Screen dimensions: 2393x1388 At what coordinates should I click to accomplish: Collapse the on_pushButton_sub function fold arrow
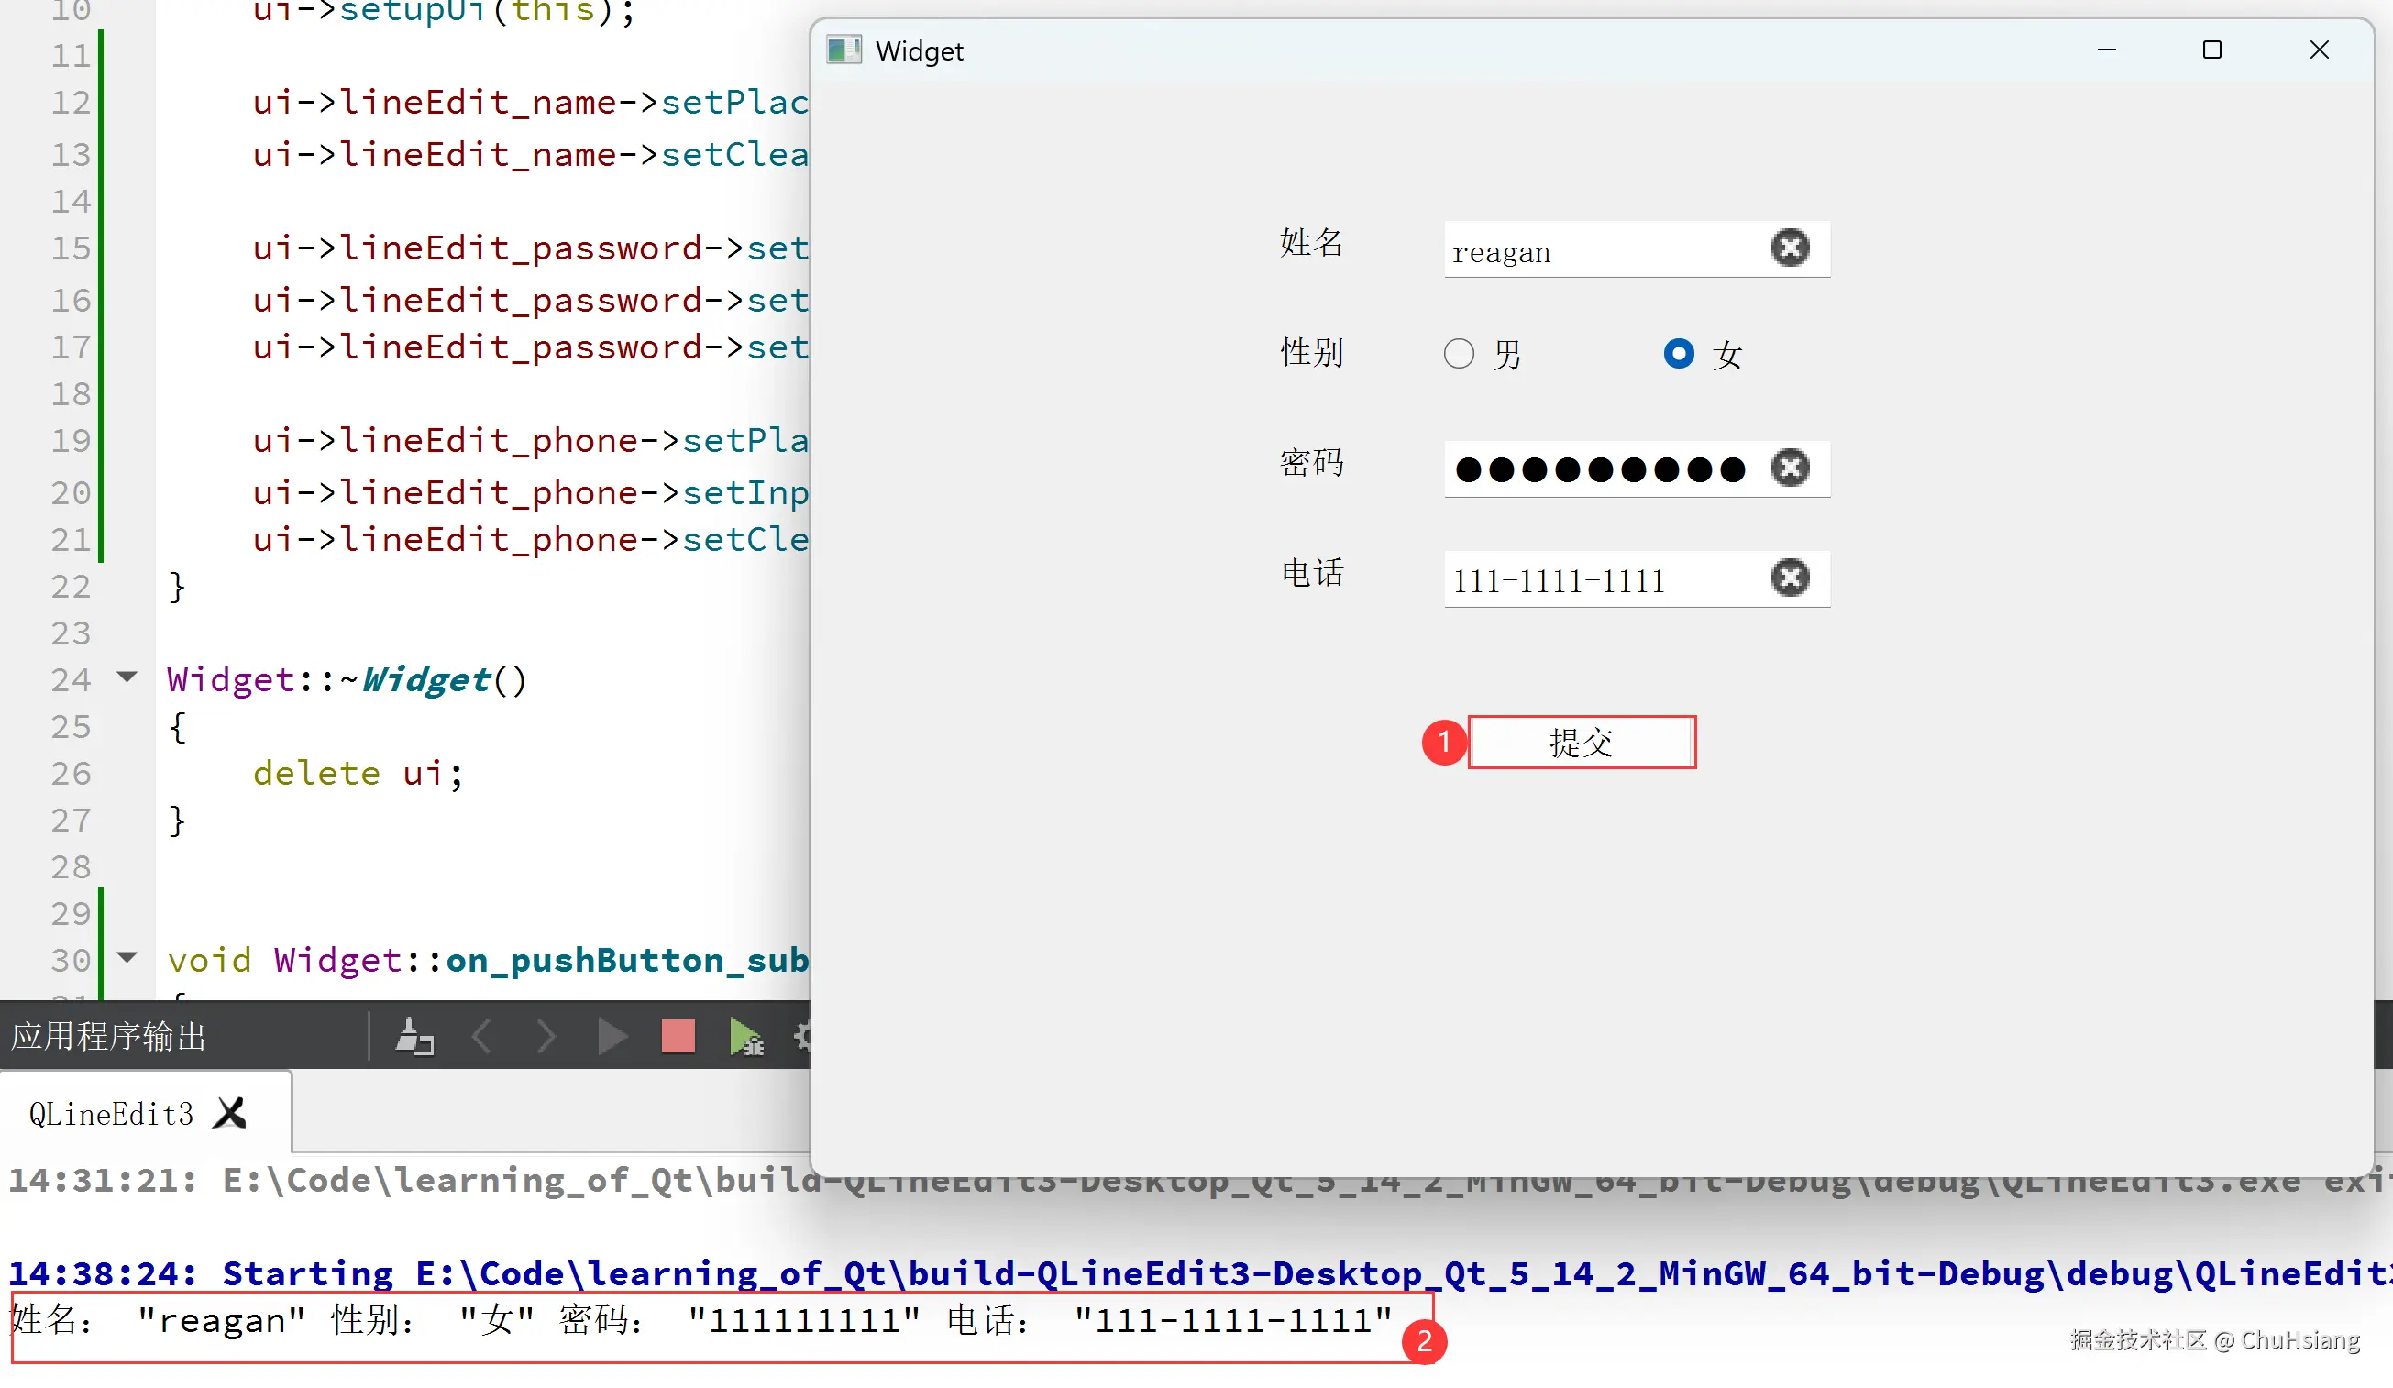127,957
